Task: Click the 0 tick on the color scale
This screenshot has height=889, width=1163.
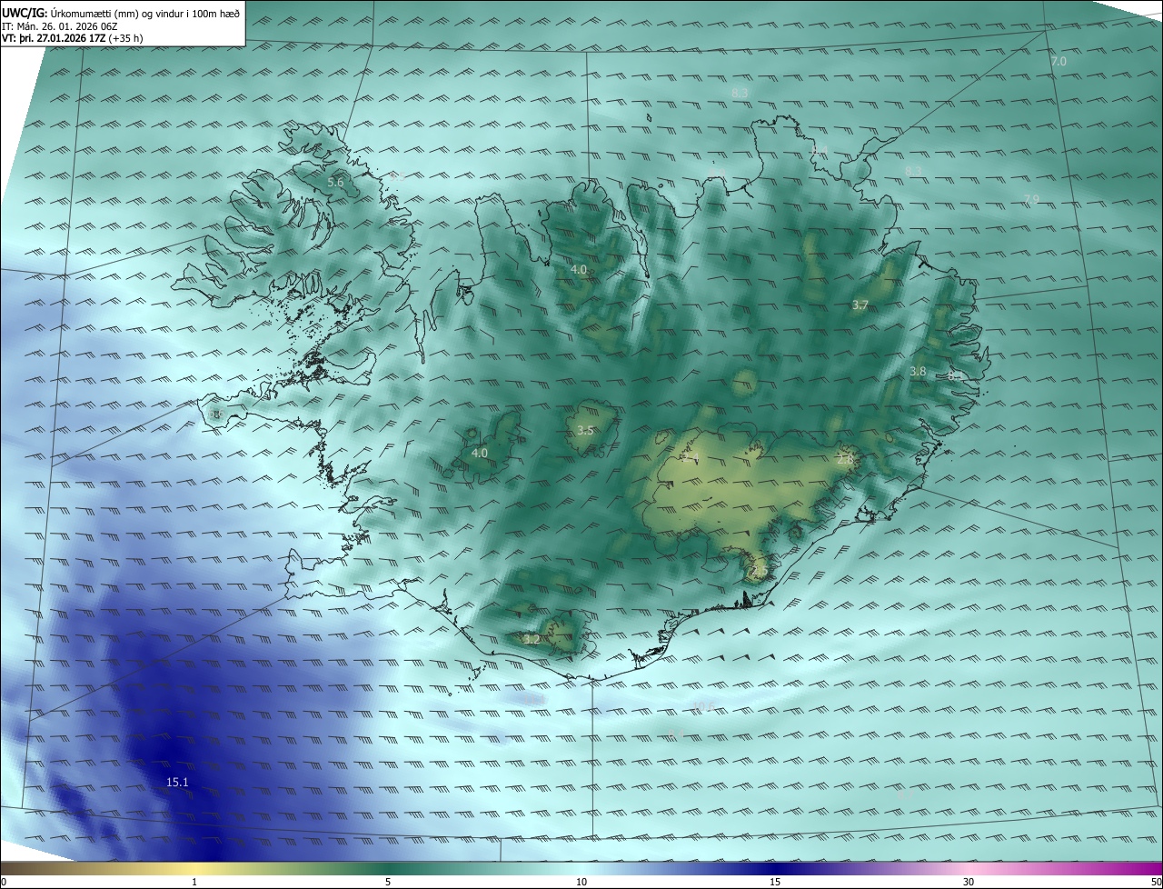Action: click(4, 882)
